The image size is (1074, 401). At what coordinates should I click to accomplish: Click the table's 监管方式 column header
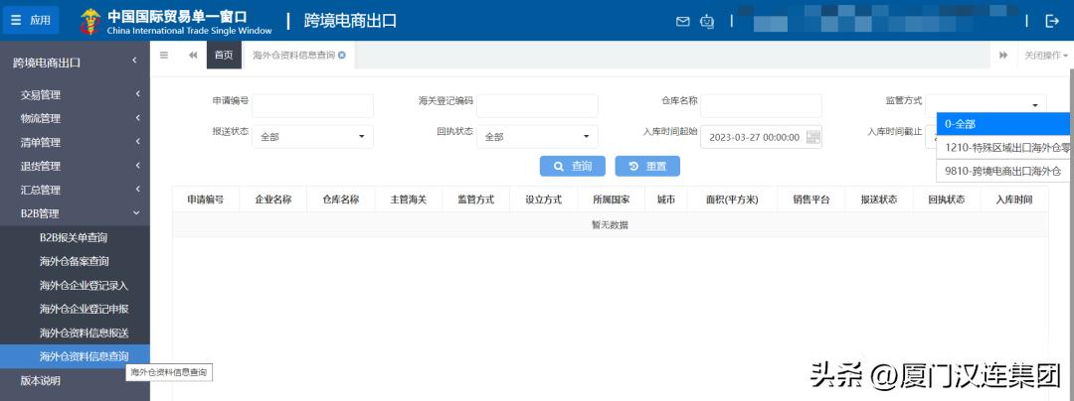point(476,200)
